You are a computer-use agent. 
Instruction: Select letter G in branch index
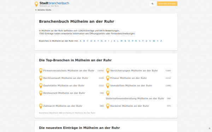click(x=102, y=41)
